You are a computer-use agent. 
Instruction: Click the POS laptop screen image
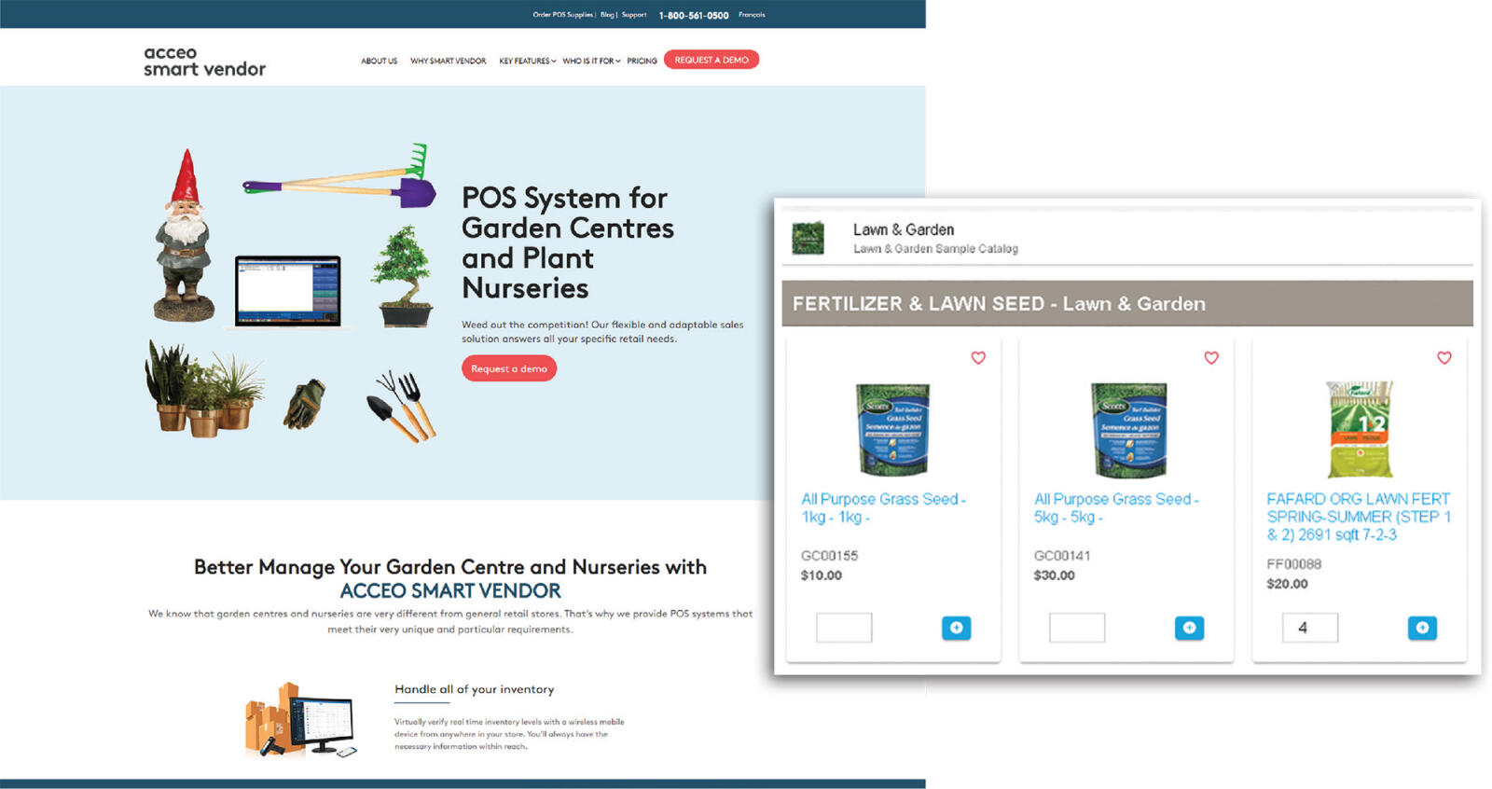(287, 291)
